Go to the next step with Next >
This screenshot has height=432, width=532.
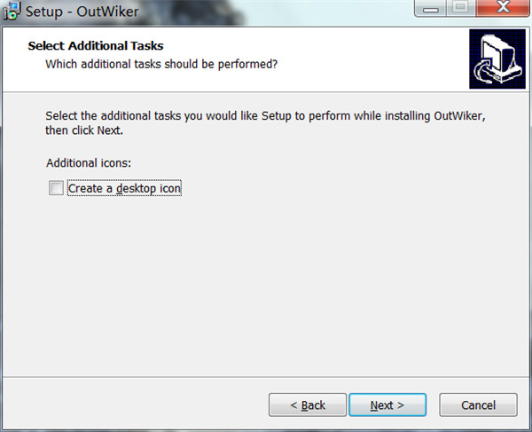pyautogui.click(x=387, y=405)
